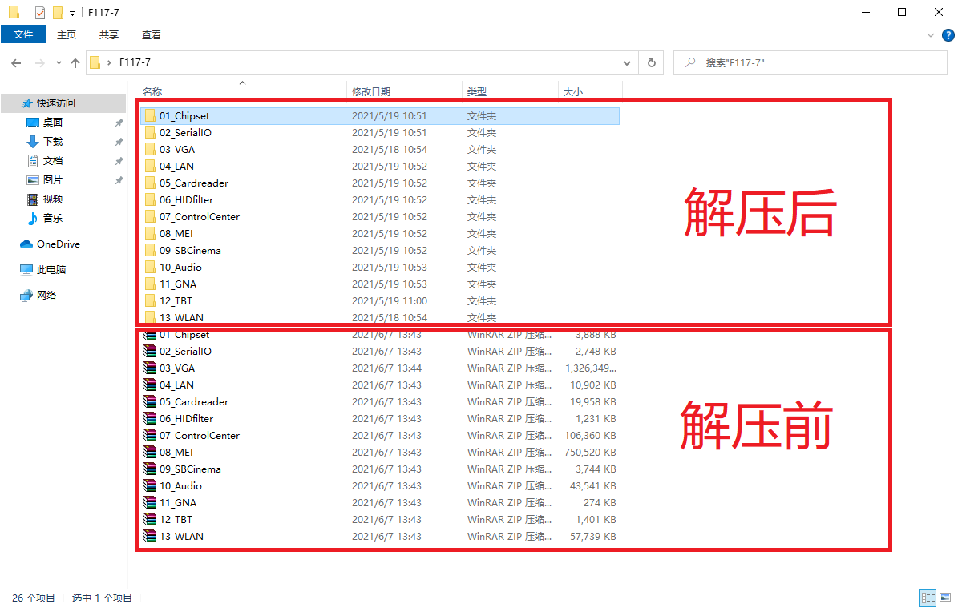Viewport: 958px width, 608px height.
Task: Click the search F117-7 input box
Action: (810, 62)
